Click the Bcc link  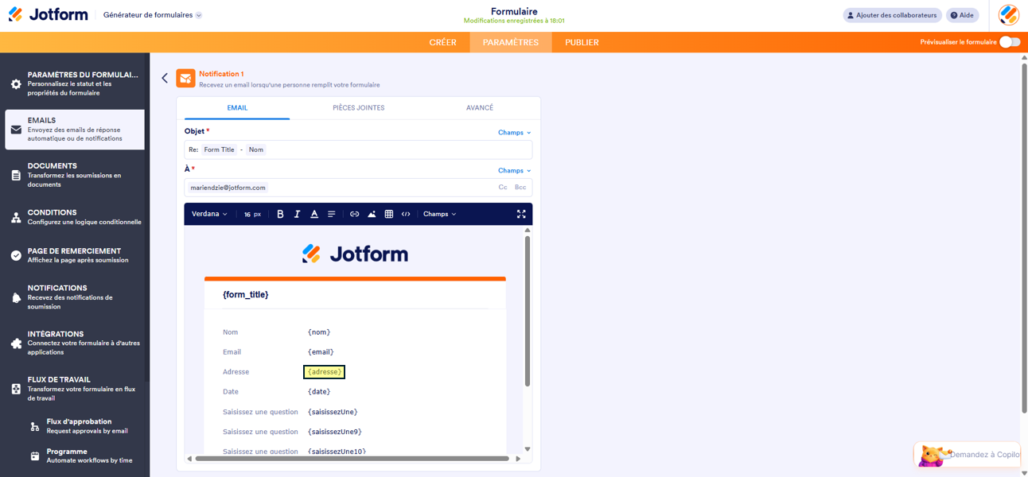click(520, 188)
